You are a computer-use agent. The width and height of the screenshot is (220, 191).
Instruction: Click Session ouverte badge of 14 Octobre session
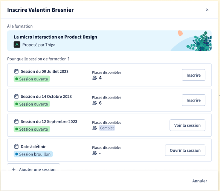pyautogui.click(x=32, y=104)
